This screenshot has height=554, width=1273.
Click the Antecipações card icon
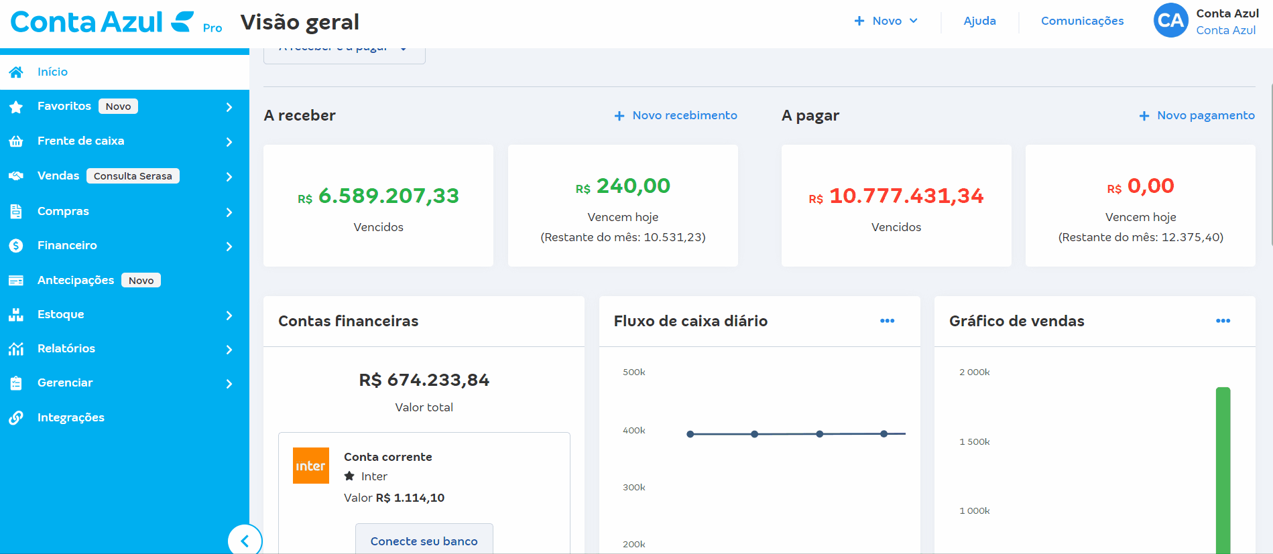16,281
